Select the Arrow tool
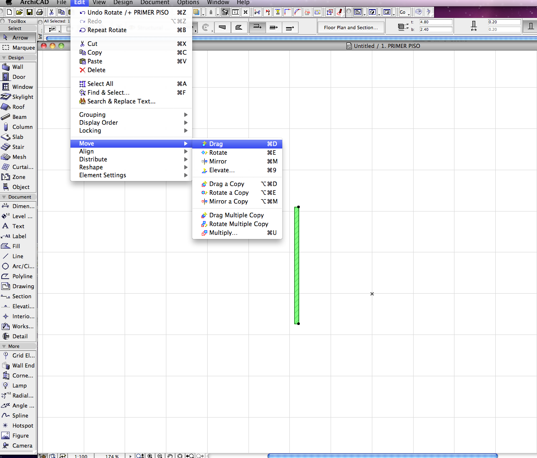Screen dimensions: 537x458 (x=18, y=38)
